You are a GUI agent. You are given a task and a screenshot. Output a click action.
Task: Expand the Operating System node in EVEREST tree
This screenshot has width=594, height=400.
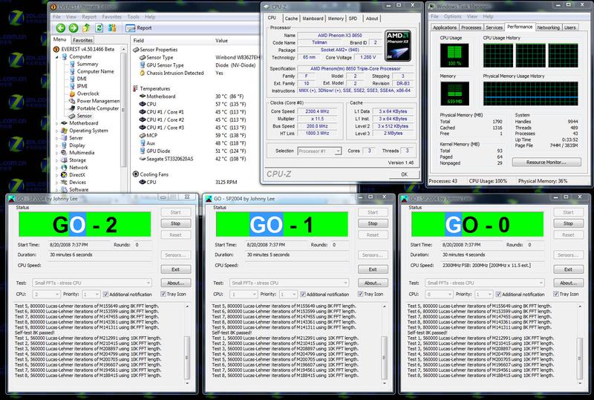[57, 131]
